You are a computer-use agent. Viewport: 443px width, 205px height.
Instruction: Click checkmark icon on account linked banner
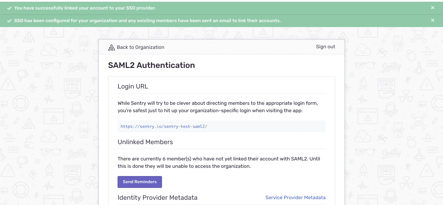pyautogui.click(x=9, y=8)
